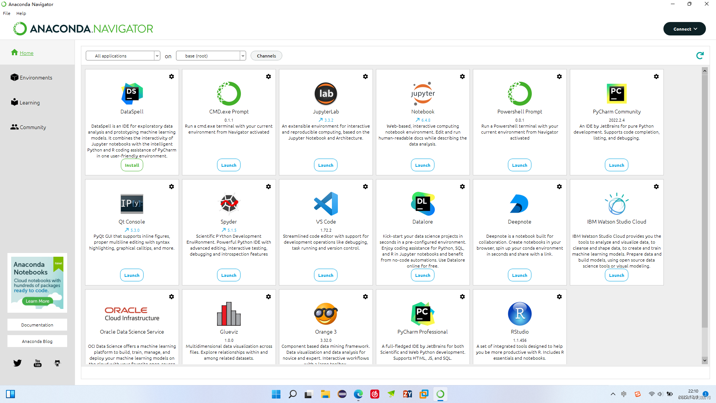The height and width of the screenshot is (403, 716).
Task: Click the scroll down arrow of applications list
Action: (x=704, y=360)
